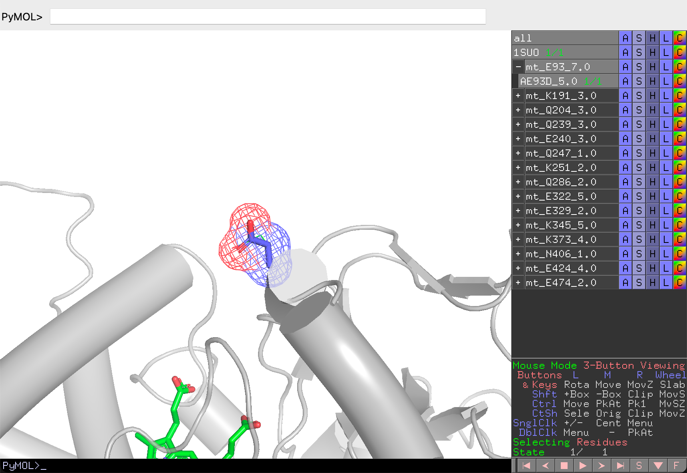Step back one frame
The height and width of the screenshot is (473, 687).
click(x=545, y=465)
